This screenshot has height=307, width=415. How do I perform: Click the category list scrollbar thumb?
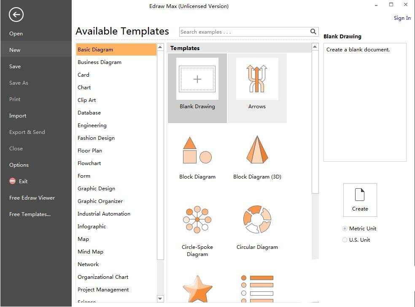tap(160, 155)
